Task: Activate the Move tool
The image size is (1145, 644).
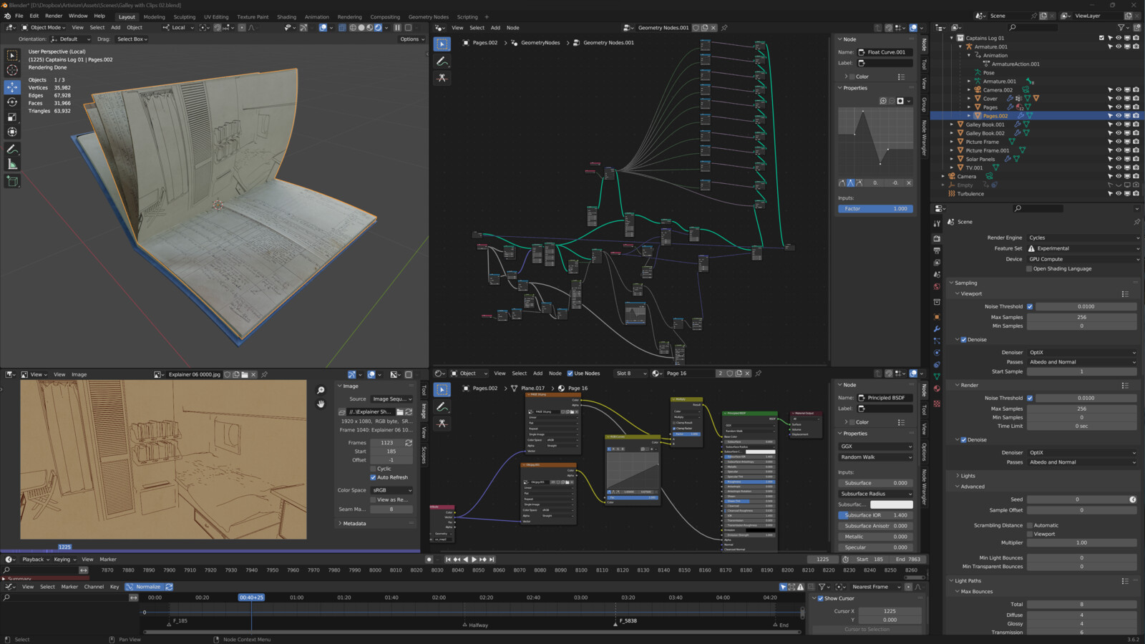Action: tap(12, 87)
